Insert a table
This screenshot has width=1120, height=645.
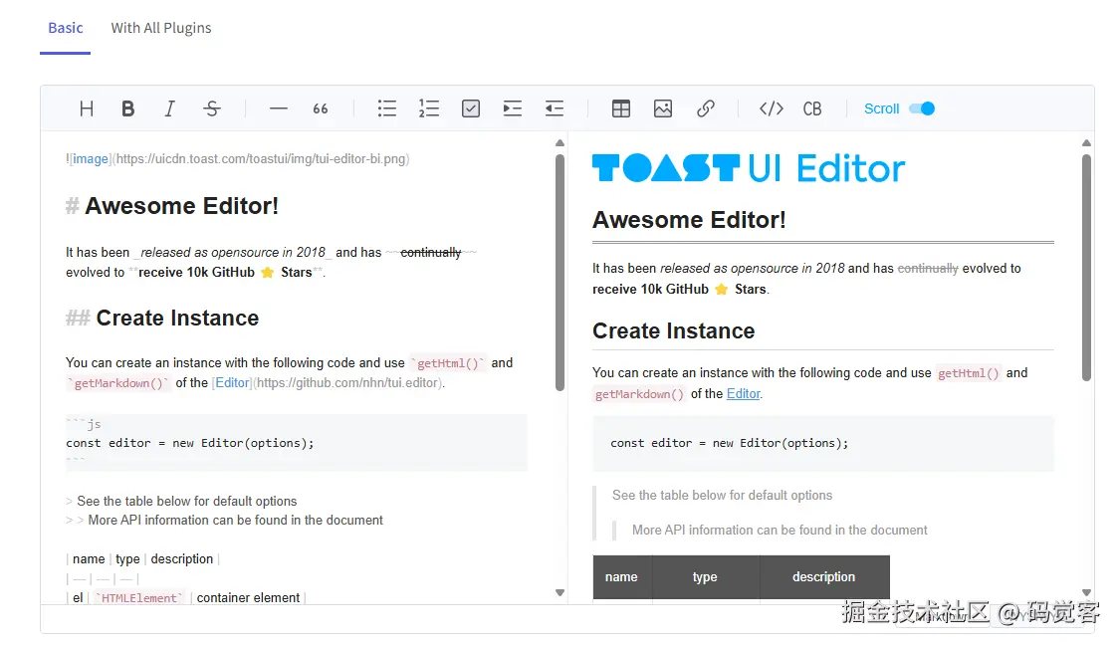pyautogui.click(x=621, y=108)
